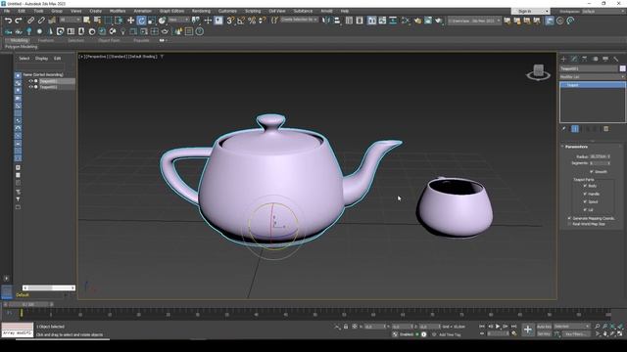Click the object color swatch beside the name field
This screenshot has height=352, width=627.
click(x=623, y=68)
